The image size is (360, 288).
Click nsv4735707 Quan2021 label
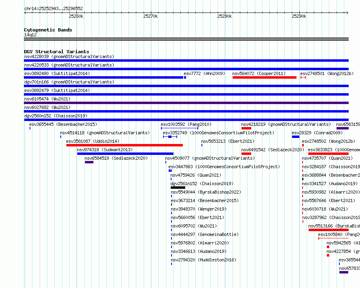327,158
